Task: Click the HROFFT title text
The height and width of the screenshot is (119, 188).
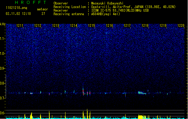Action: coord(31,2)
